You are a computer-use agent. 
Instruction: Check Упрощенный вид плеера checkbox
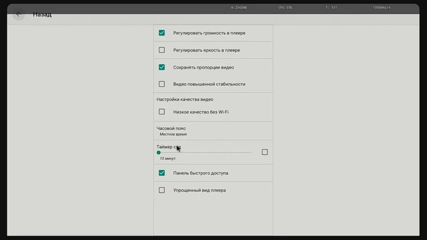pos(161,190)
